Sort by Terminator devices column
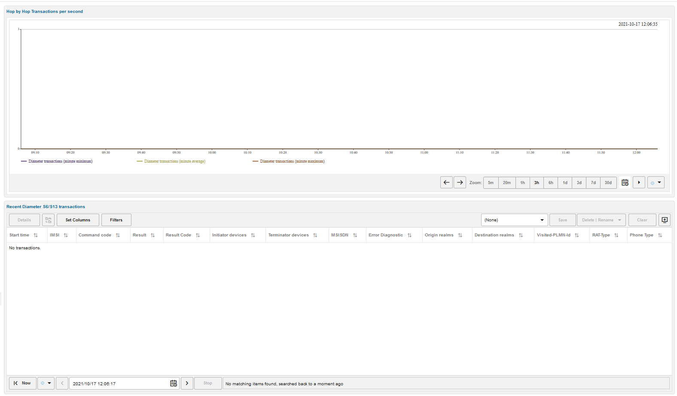 315,235
